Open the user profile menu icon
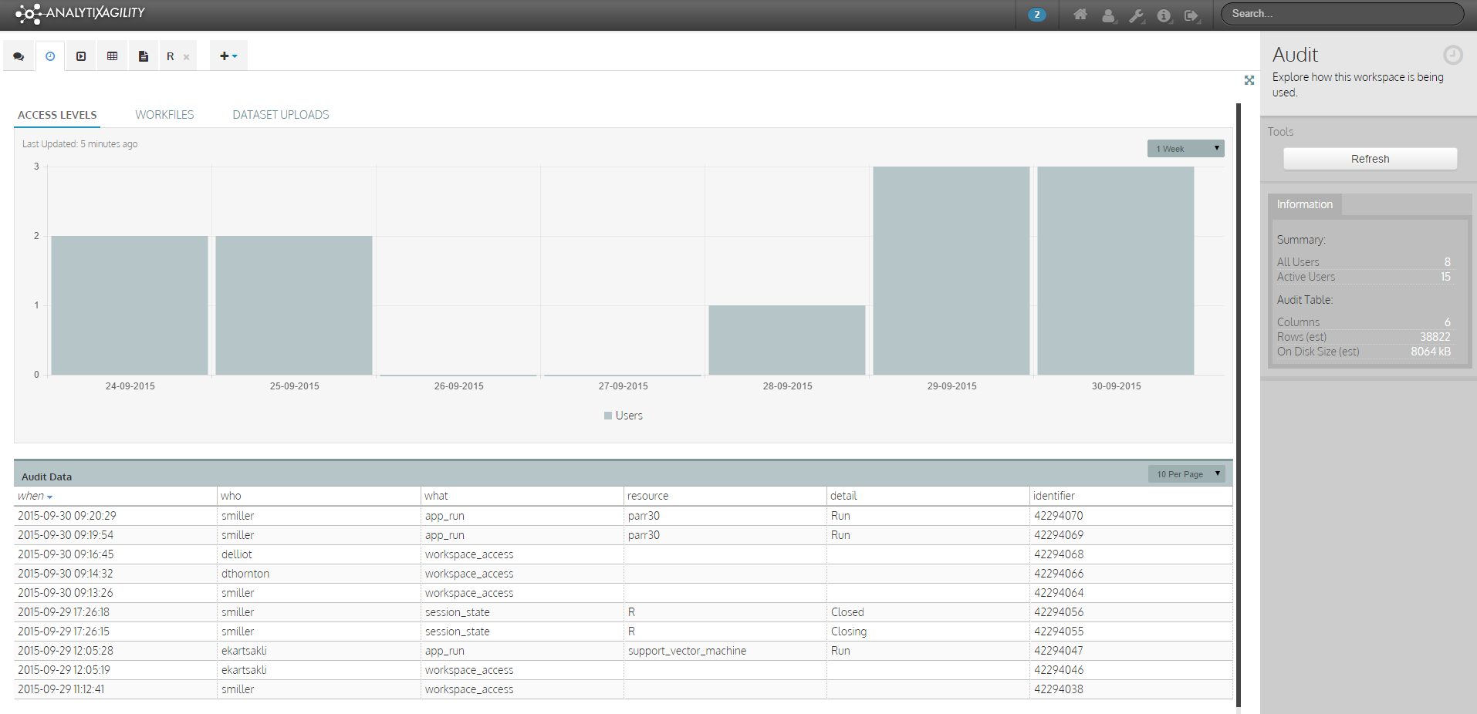1477x714 pixels. click(x=1109, y=15)
